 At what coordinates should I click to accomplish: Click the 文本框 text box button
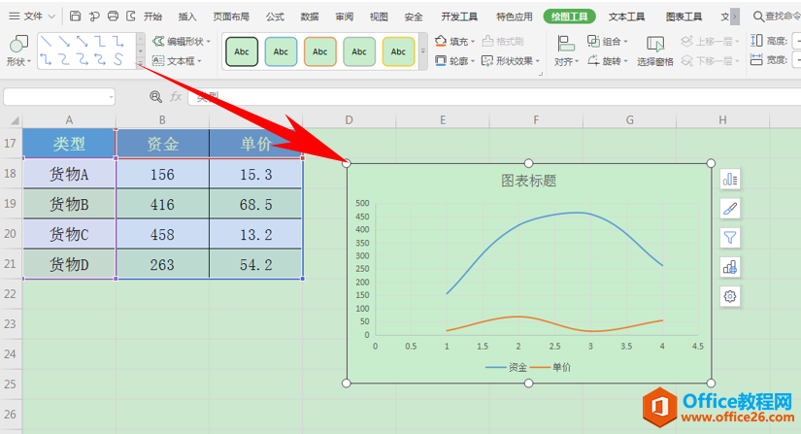177,61
